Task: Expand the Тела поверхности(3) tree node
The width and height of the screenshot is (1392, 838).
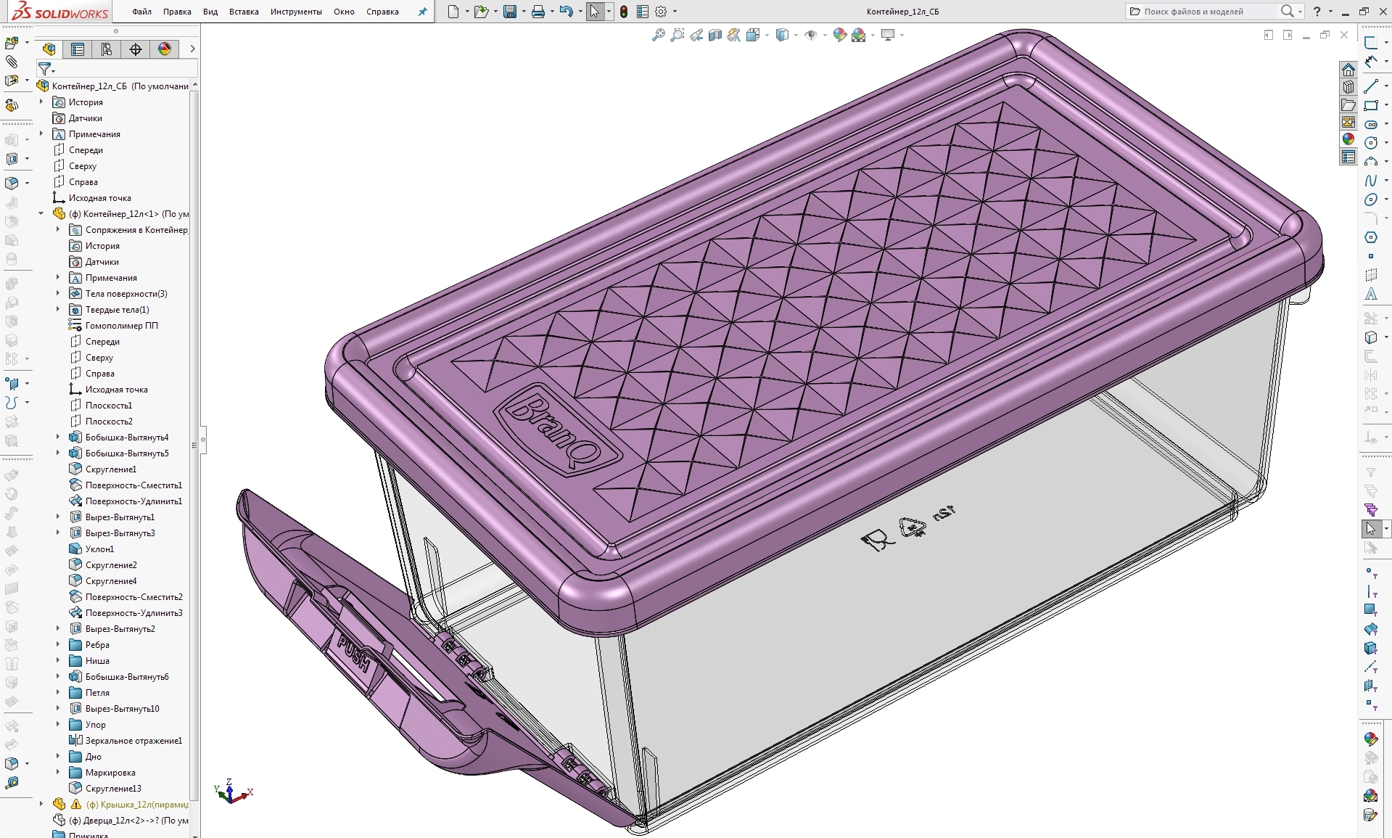Action: 58,293
